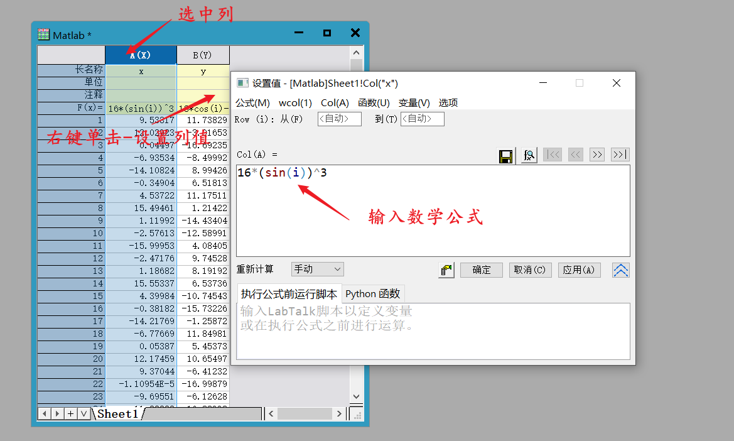Maximize the Matlab workbook window
The height and width of the screenshot is (441, 734).
click(327, 33)
